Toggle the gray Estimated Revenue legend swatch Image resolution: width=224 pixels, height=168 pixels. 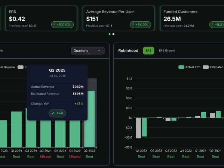coord(21,67)
